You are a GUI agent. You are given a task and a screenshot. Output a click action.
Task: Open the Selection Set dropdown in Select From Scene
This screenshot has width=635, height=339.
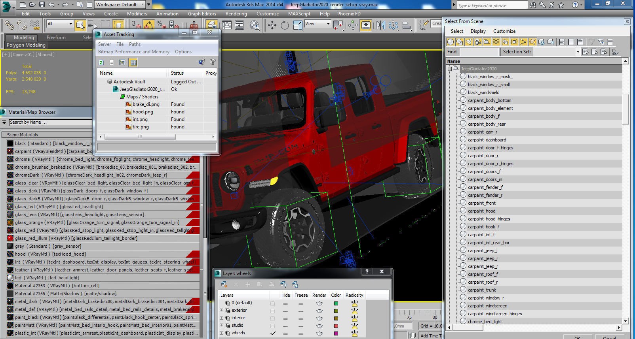pyautogui.click(x=578, y=52)
